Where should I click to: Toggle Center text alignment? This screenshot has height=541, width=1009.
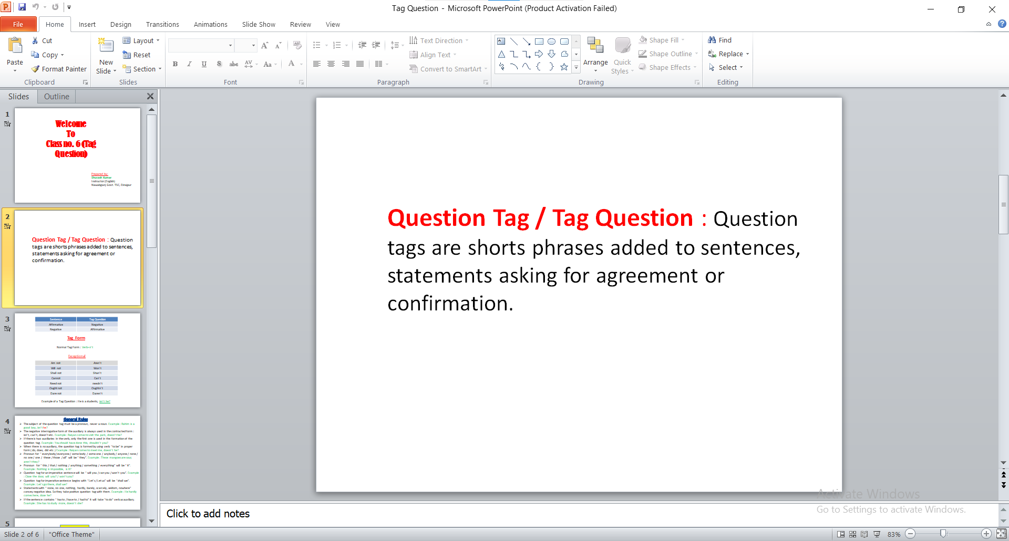331,64
